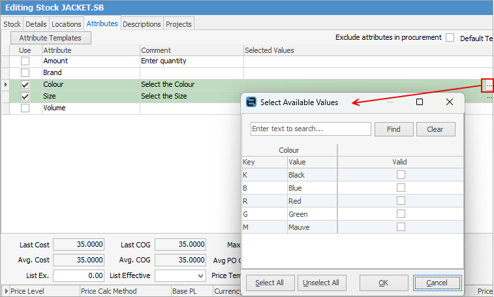This screenshot has width=494, height=297.
Task: Switch to the Descriptions tab
Action: coord(142,24)
